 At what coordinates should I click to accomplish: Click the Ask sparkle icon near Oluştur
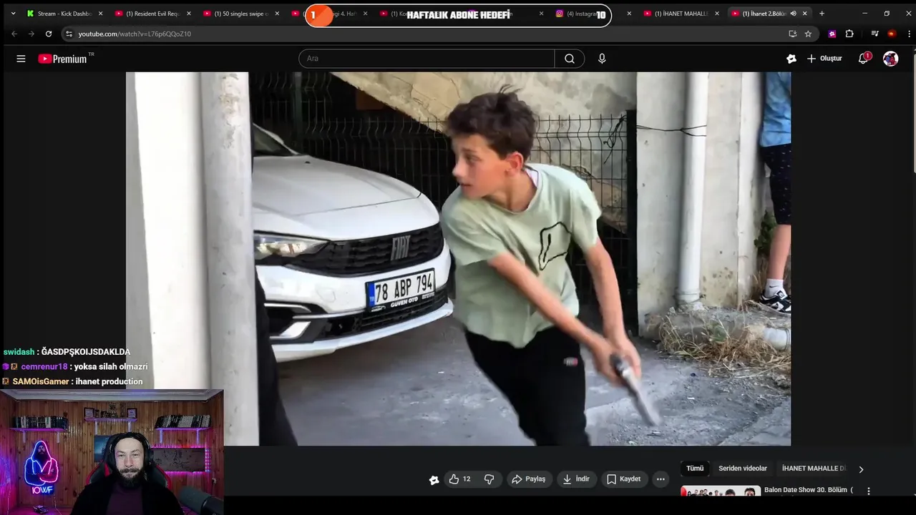click(x=791, y=59)
